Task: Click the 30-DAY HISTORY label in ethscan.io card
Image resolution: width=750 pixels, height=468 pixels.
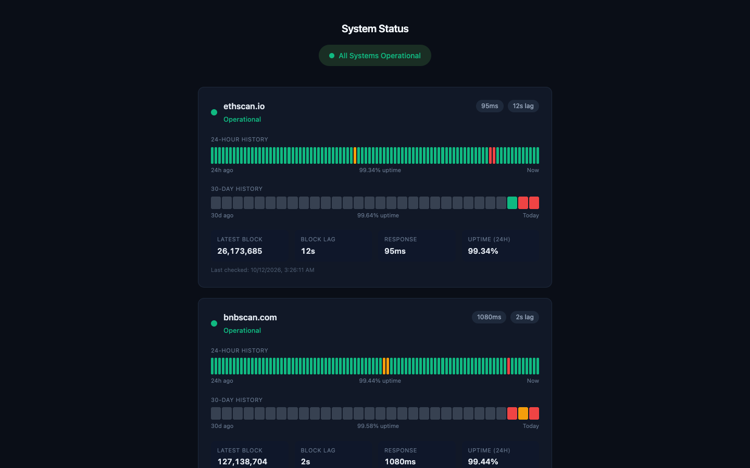Action: pos(236,189)
